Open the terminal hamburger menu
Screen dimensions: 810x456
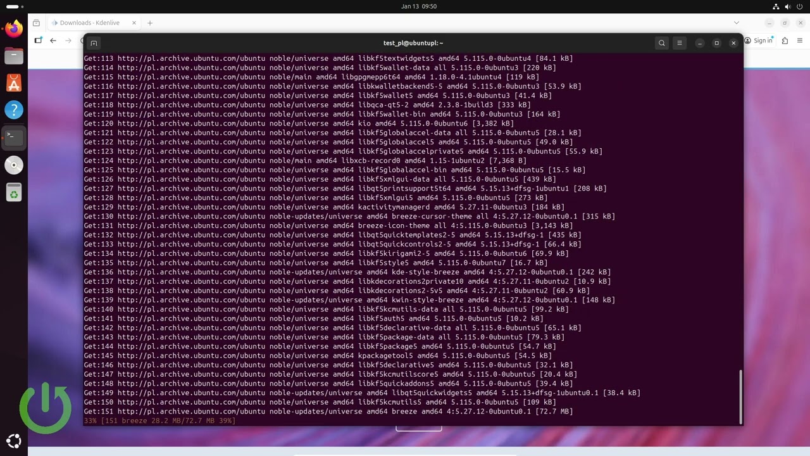pos(680,43)
